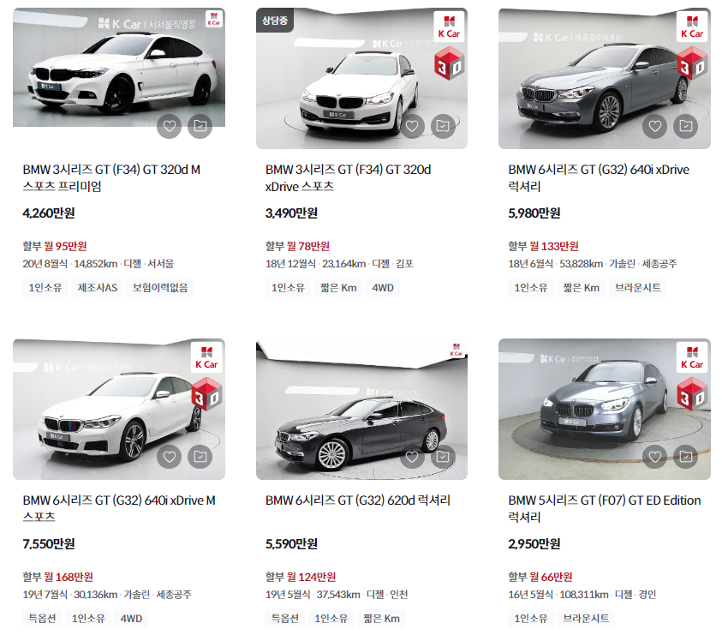Screen dimensions: 722x635
Task: Click 4WD tag on the 3,490만원 car
Action: (383, 288)
